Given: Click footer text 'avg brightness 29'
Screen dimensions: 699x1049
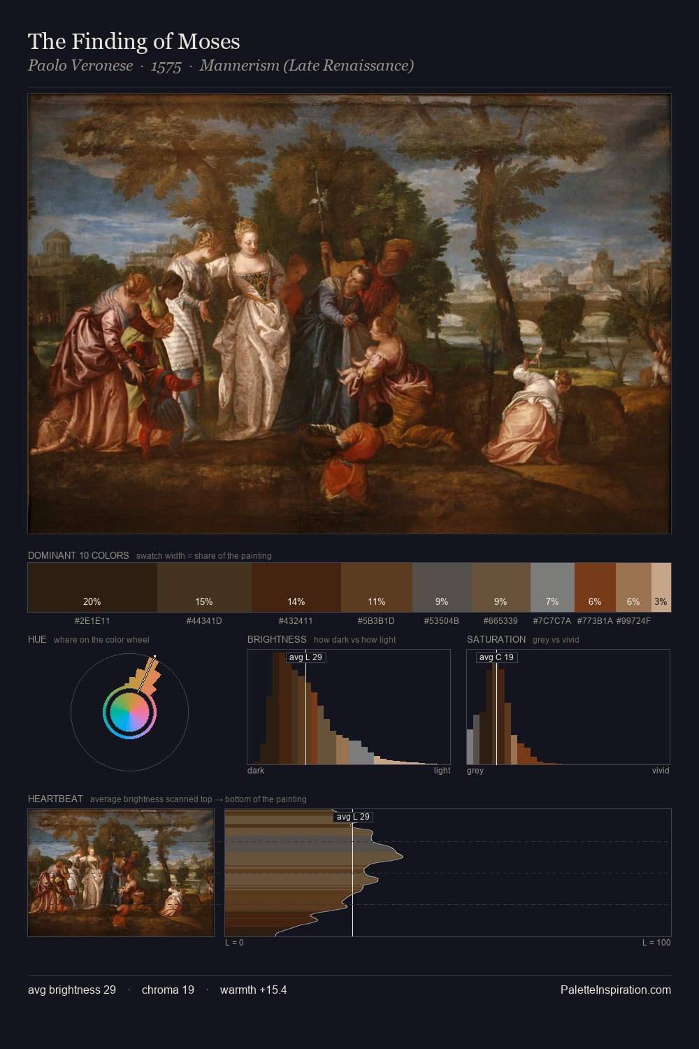Looking at the screenshot, I should [x=72, y=990].
